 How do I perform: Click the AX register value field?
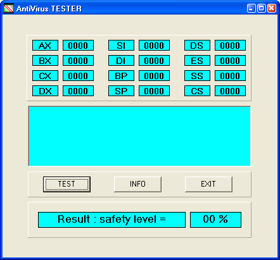coord(78,46)
